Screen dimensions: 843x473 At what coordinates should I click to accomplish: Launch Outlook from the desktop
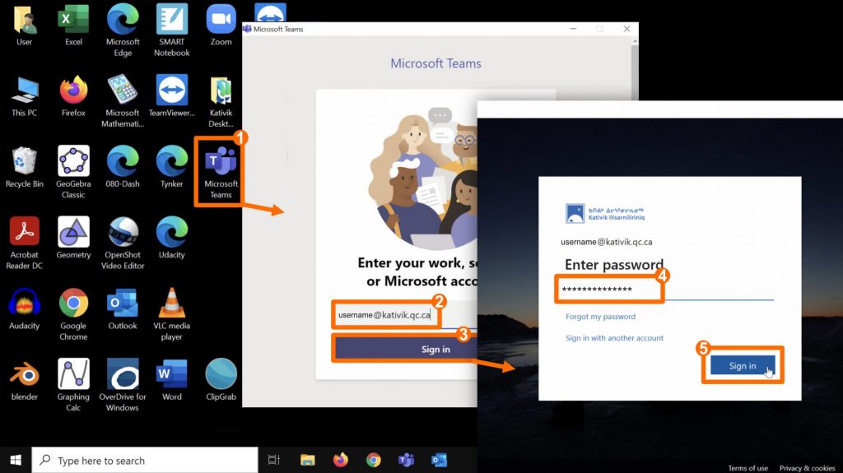[x=123, y=309]
